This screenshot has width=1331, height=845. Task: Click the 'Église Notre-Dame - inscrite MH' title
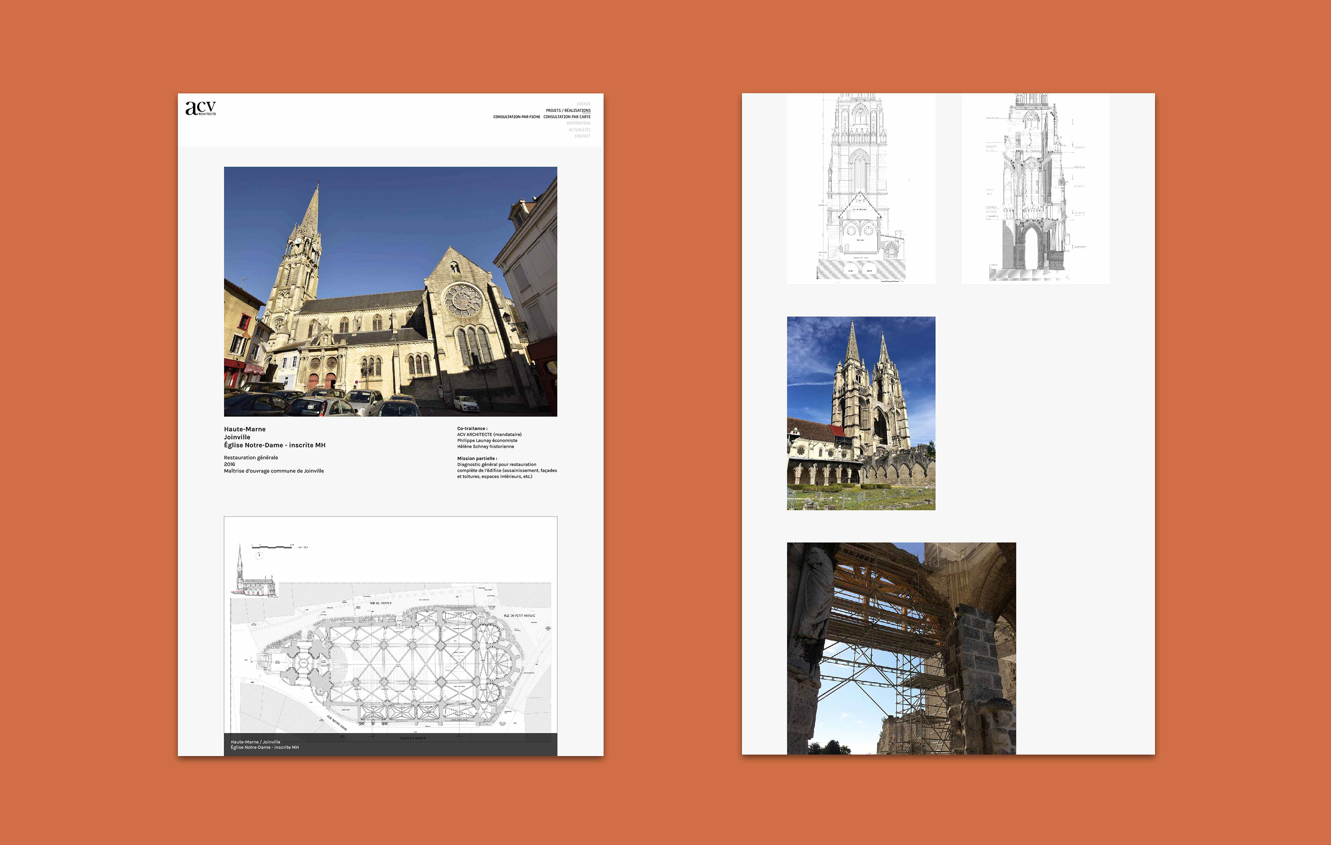pos(275,445)
